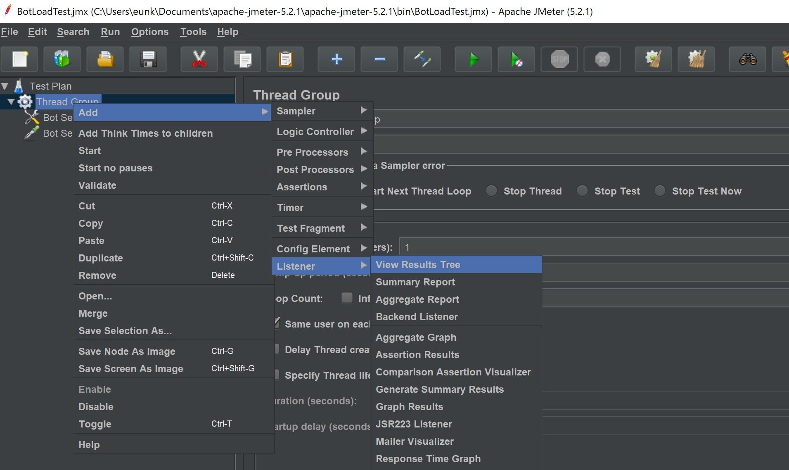Viewport: 789px width, 470px height.
Task: Choose View Results Tree listener
Action: (456, 264)
